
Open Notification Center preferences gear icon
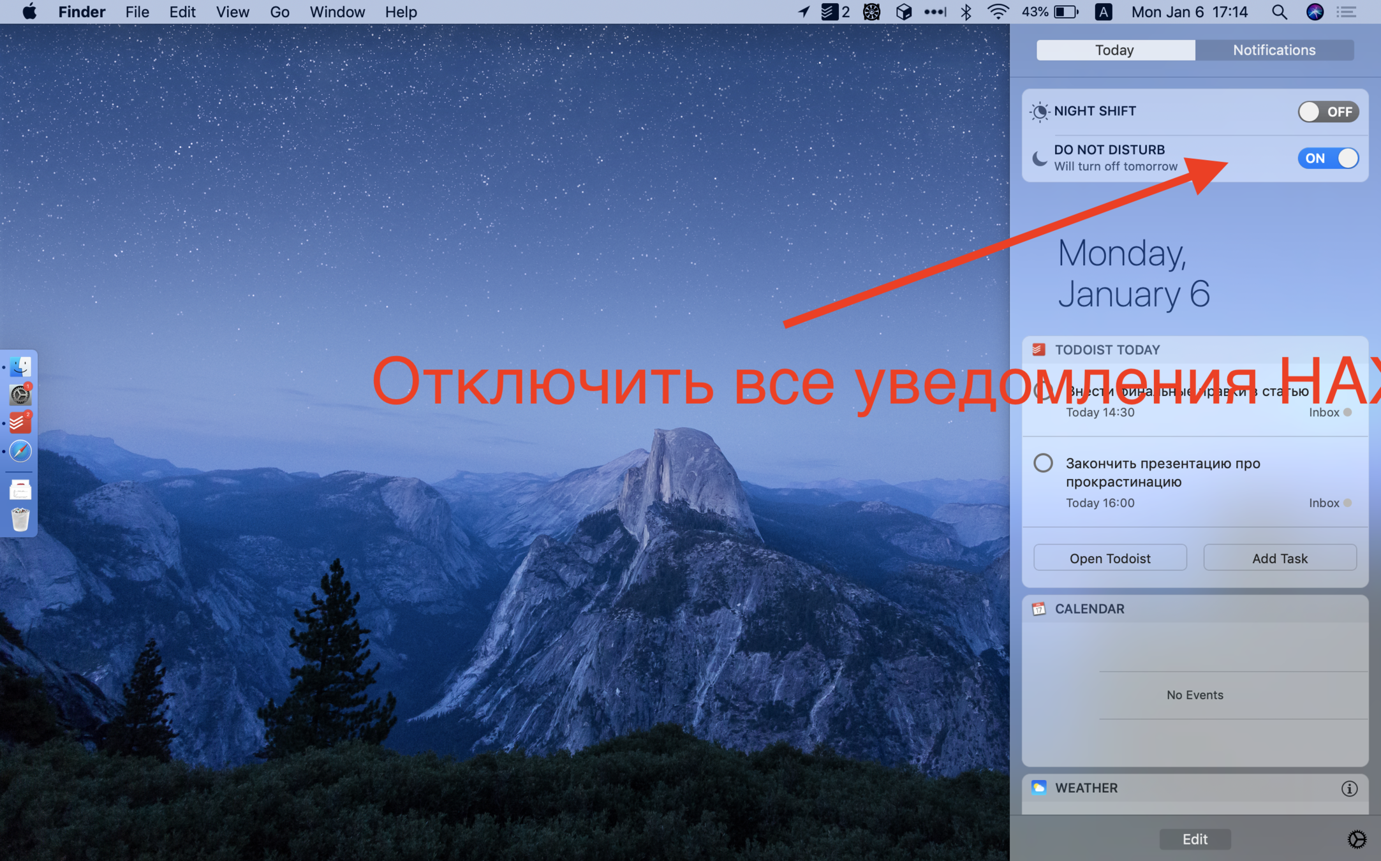tap(1356, 839)
